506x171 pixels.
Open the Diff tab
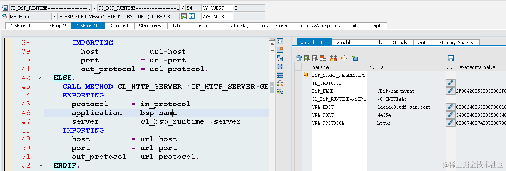pyautogui.click(x=354, y=26)
